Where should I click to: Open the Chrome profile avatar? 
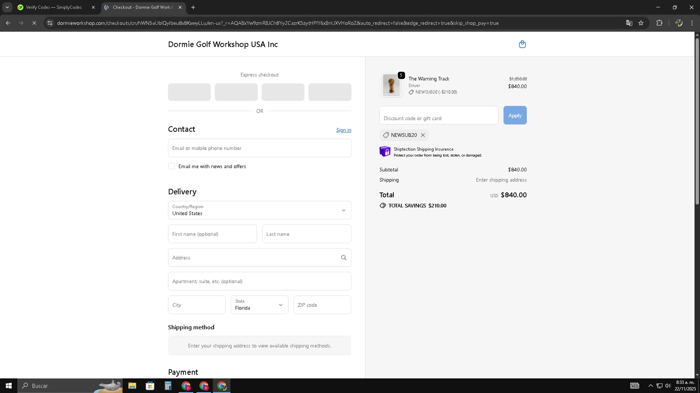coord(679,23)
